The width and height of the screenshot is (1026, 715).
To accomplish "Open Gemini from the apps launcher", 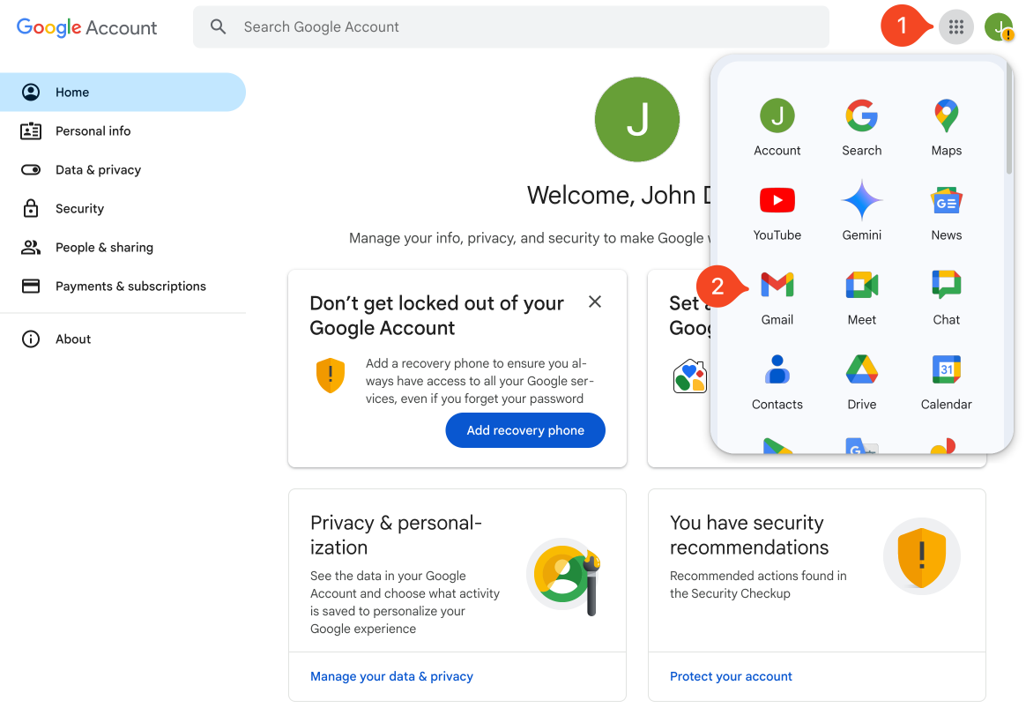I will (861, 201).
